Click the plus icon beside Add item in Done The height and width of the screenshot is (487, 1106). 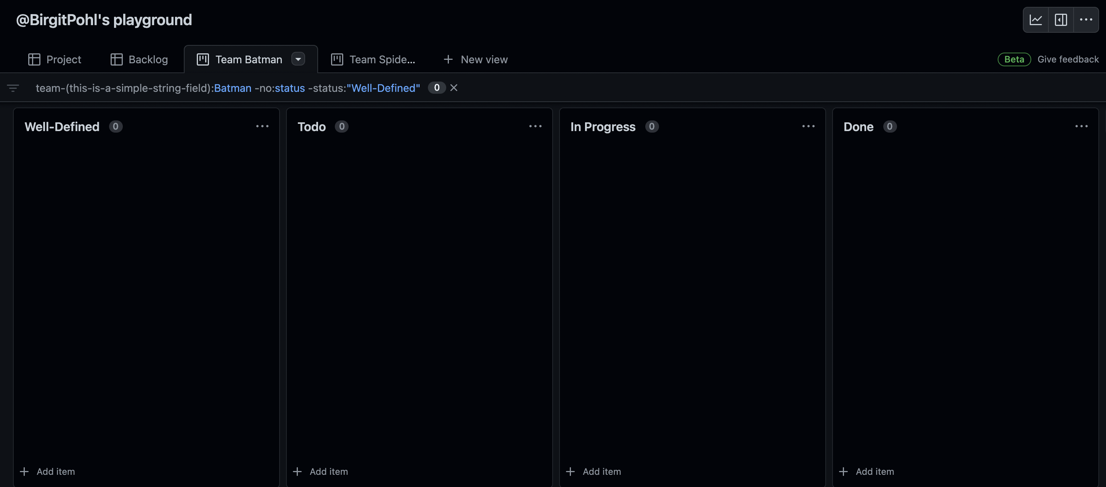843,471
